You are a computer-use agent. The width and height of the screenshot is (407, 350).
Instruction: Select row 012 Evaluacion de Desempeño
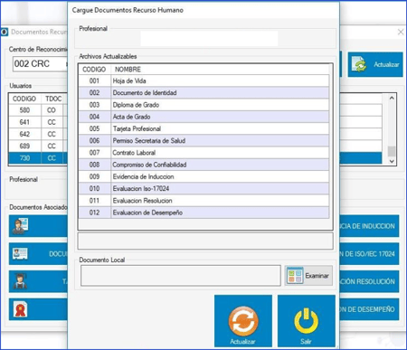[x=203, y=213]
